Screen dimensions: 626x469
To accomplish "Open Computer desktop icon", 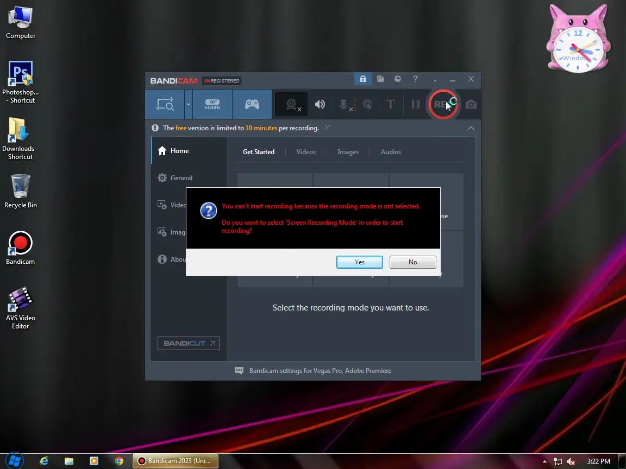I will point(20,23).
